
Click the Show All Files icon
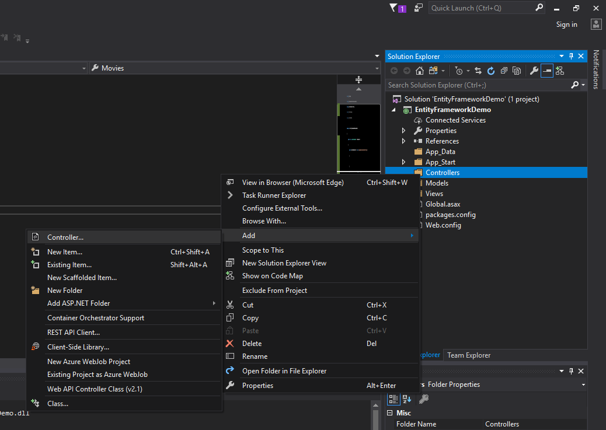click(x=516, y=71)
